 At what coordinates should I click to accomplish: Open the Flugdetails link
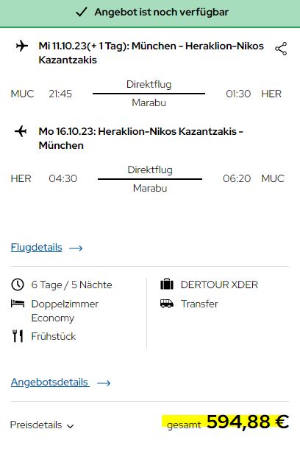pos(36,248)
